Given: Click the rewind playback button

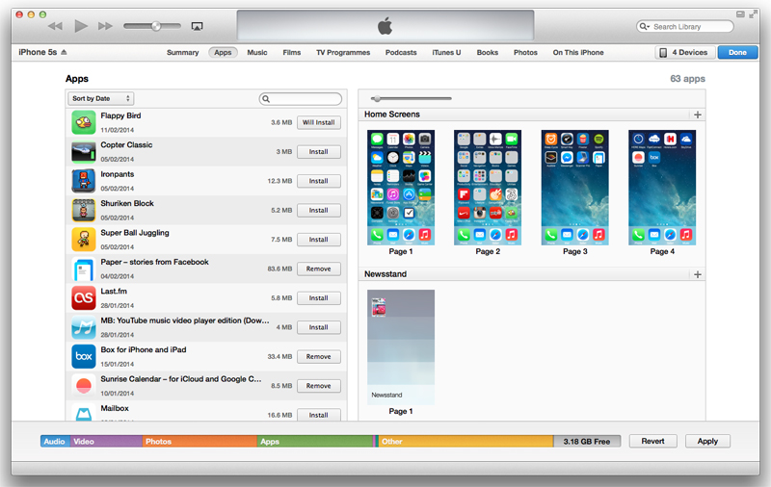Looking at the screenshot, I should click(55, 26).
